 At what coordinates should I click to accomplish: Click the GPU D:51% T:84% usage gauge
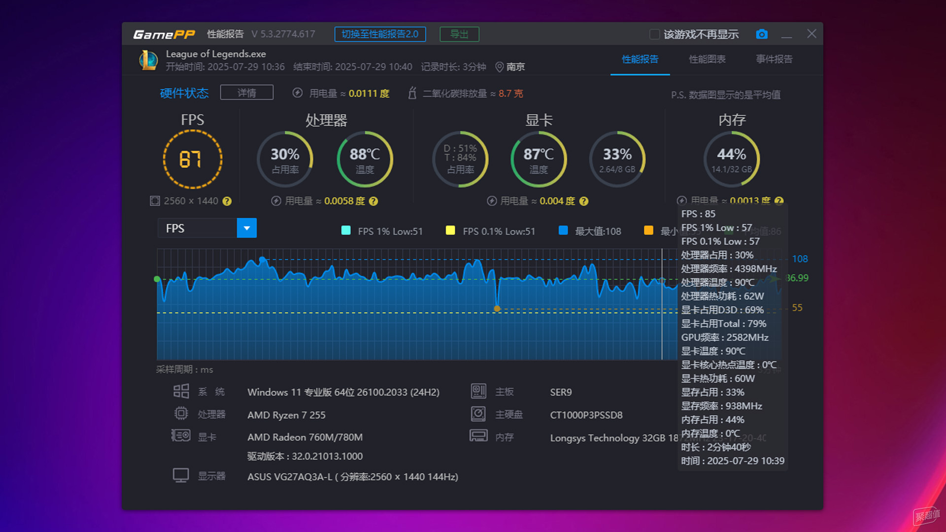click(x=460, y=159)
